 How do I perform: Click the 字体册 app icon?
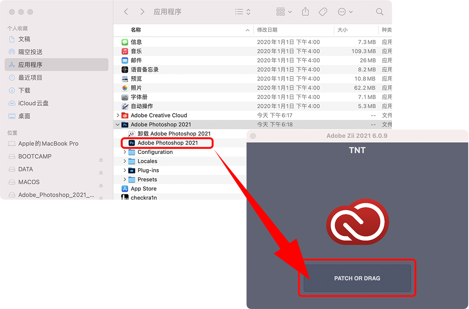point(125,97)
